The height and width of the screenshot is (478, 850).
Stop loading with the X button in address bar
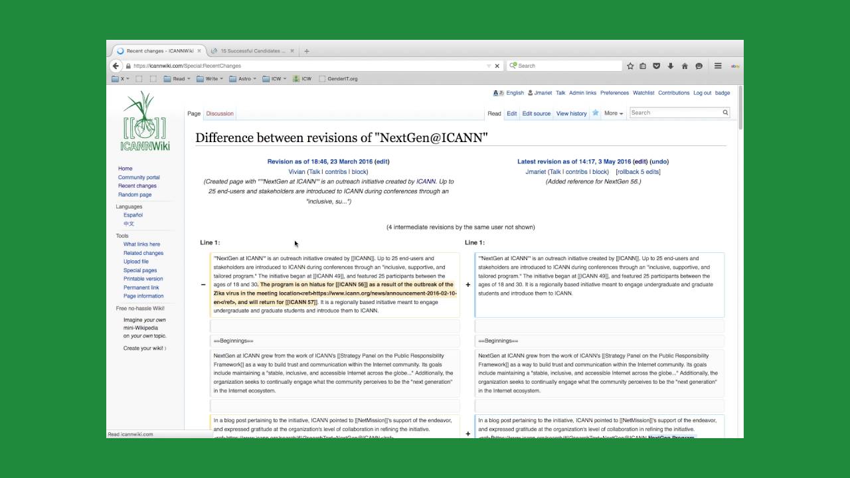[497, 66]
